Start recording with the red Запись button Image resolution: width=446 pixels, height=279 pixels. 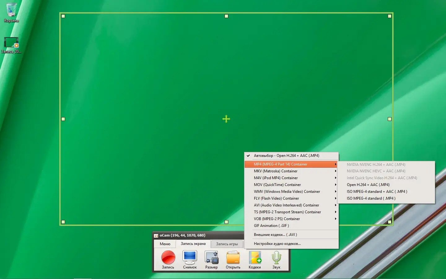pyautogui.click(x=168, y=260)
